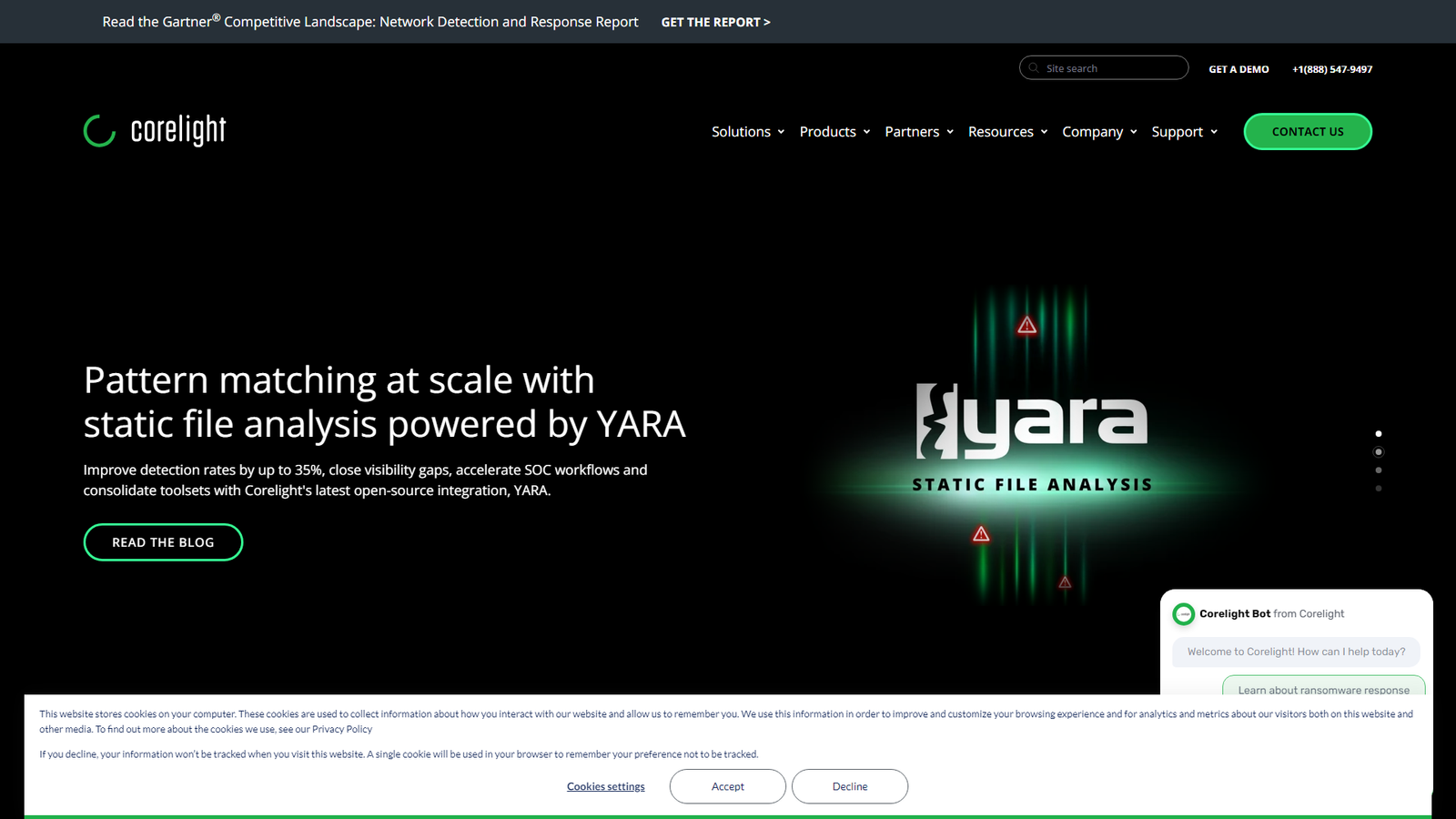Screen dimensions: 1456x819
Task: Open Cookies settings
Action: (x=606, y=786)
